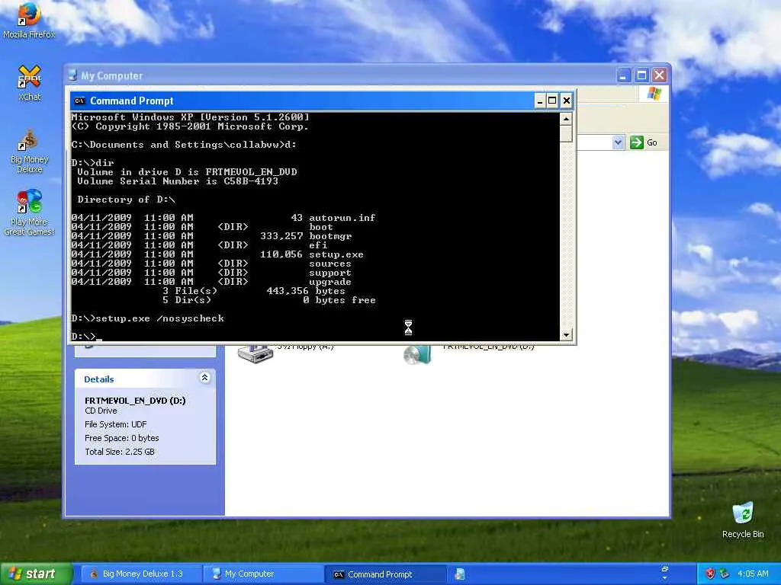The width and height of the screenshot is (781, 585).
Task: Launch XChat desktop icon
Action: coord(30,82)
